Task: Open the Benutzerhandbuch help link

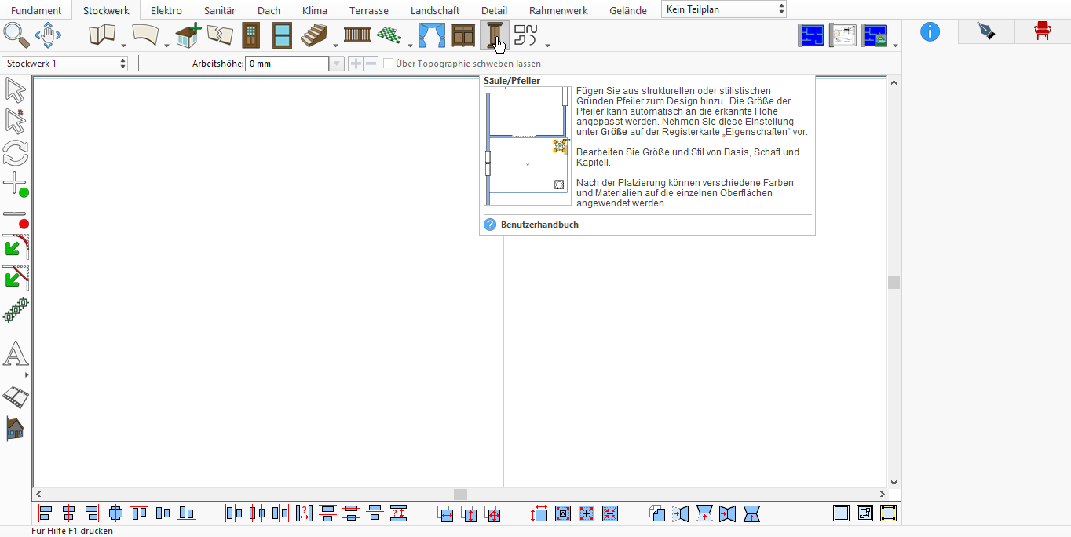Action: [539, 225]
